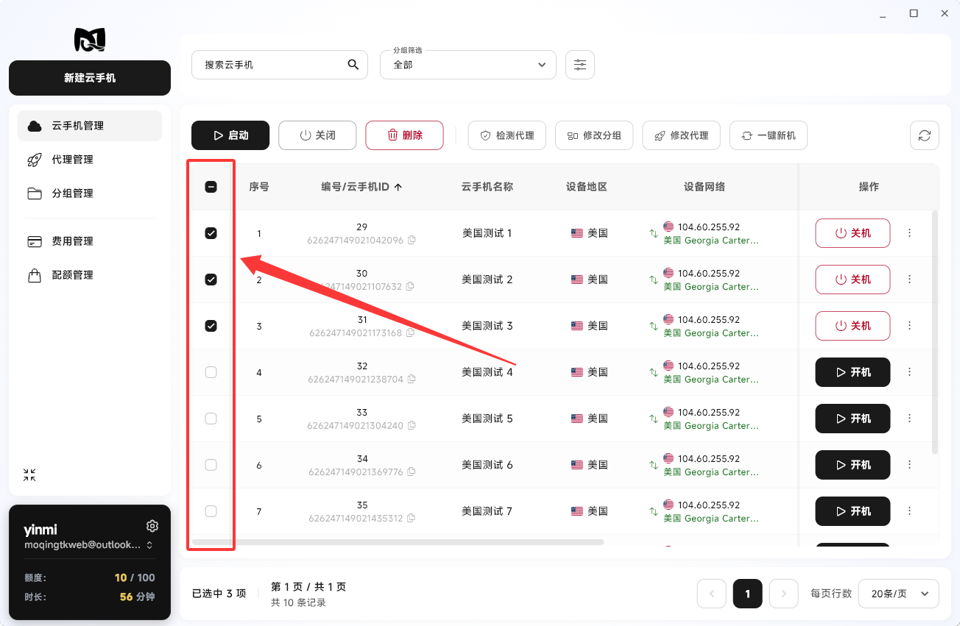Check the checkbox for 美国测试 6
The width and height of the screenshot is (960, 626).
(x=211, y=465)
